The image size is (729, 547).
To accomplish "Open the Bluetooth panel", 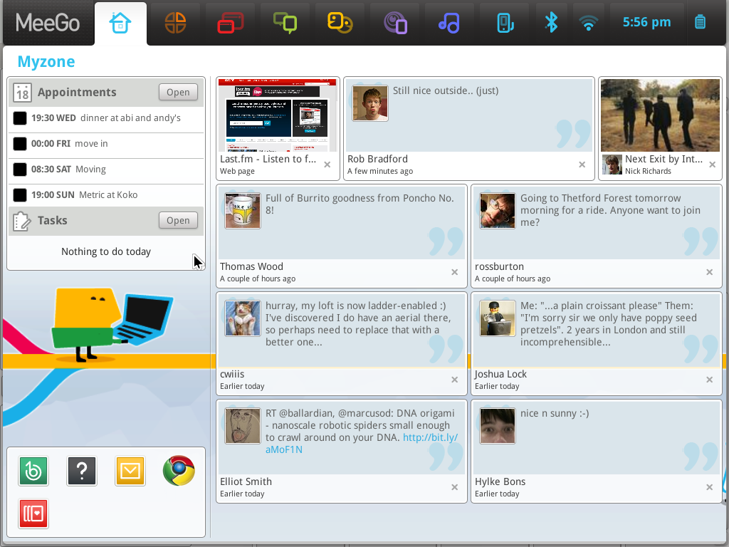I will [552, 23].
